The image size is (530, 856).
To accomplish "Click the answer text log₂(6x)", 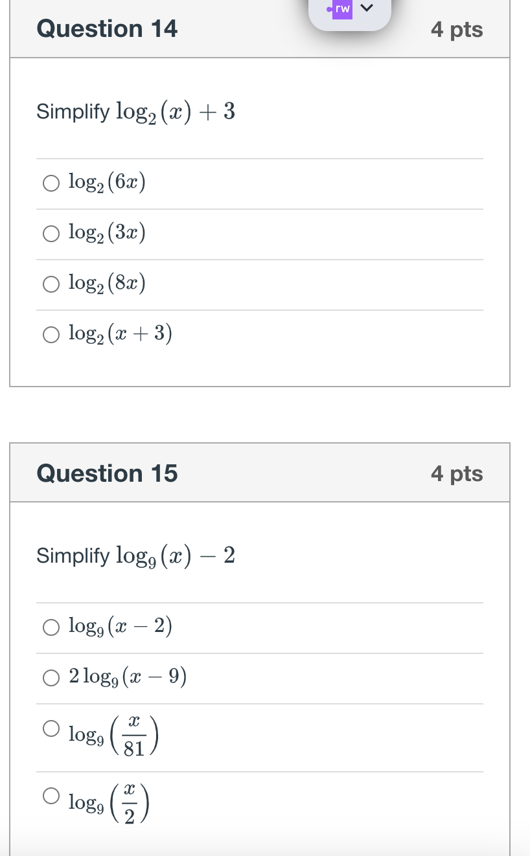I will coord(107,183).
